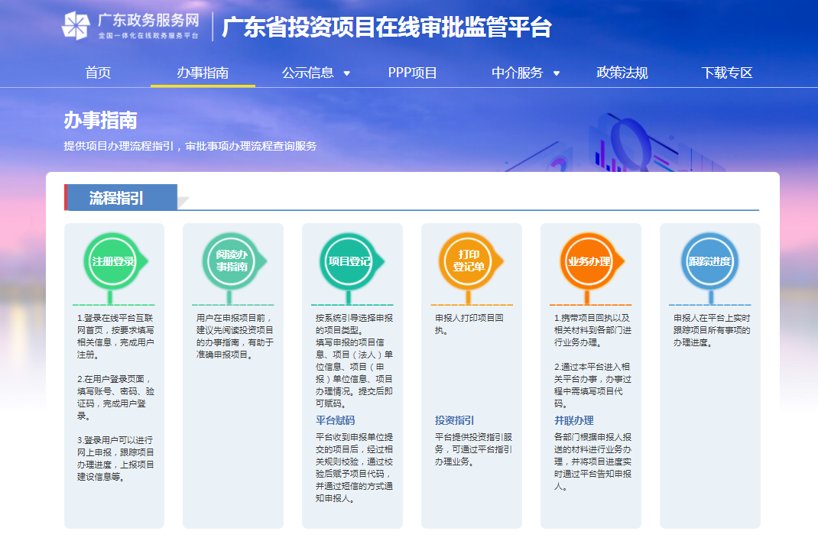Click the 平台赋码 heading link
Image resolution: width=818 pixels, height=541 pixels.
coord(335,420)
